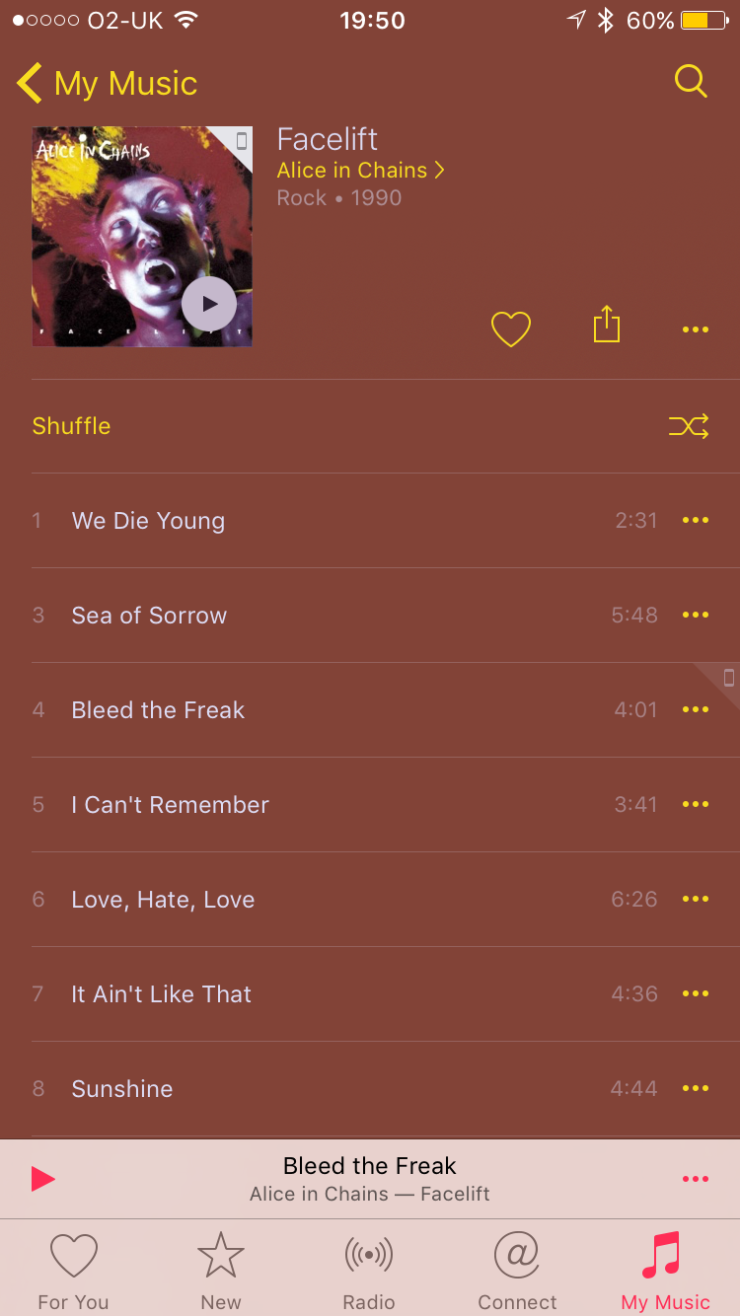
Task: Expand Now Playing for Bleed the Freak
Action: 370,1179
